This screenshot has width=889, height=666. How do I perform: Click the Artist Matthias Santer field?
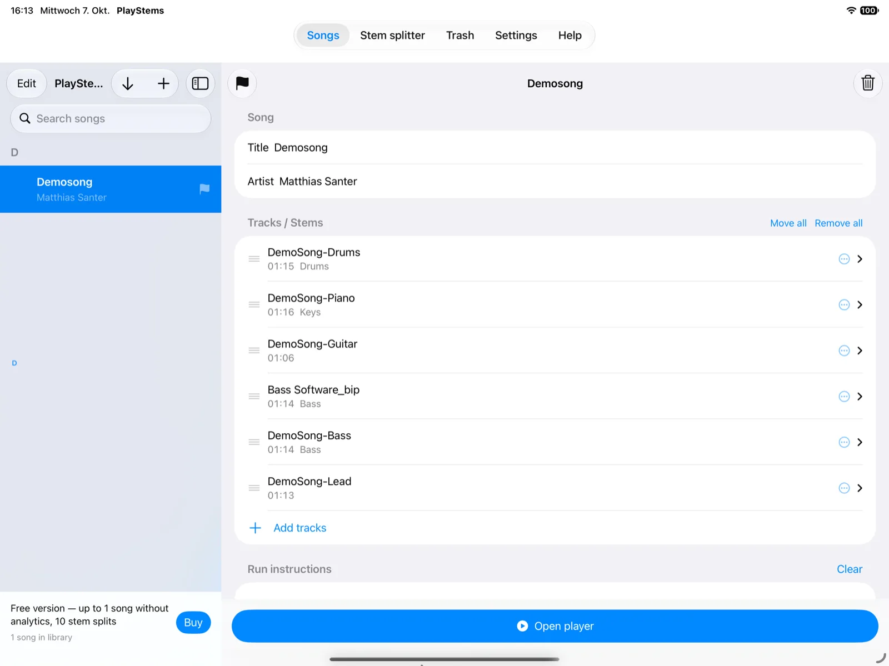[555, 182]
